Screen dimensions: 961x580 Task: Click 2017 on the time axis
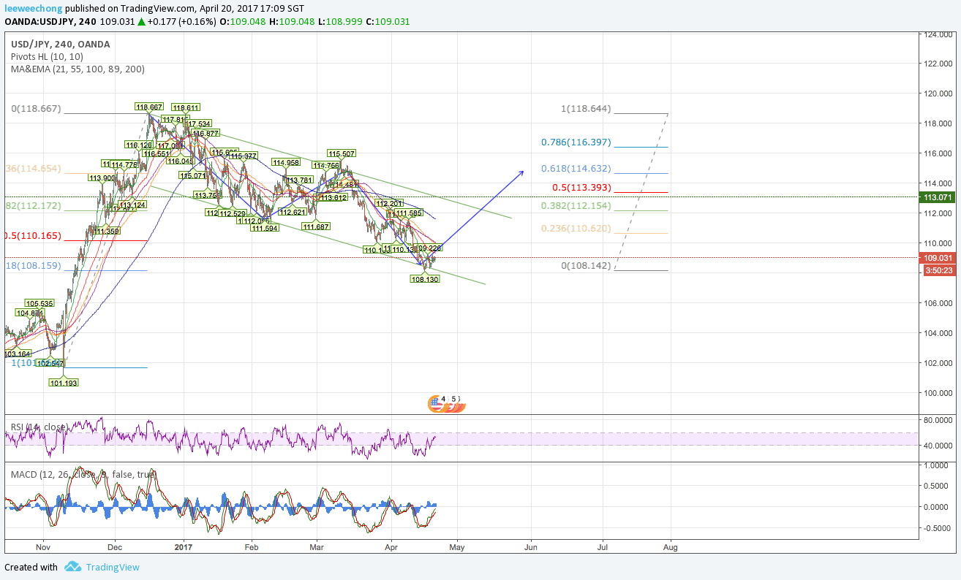click(184, 546)
